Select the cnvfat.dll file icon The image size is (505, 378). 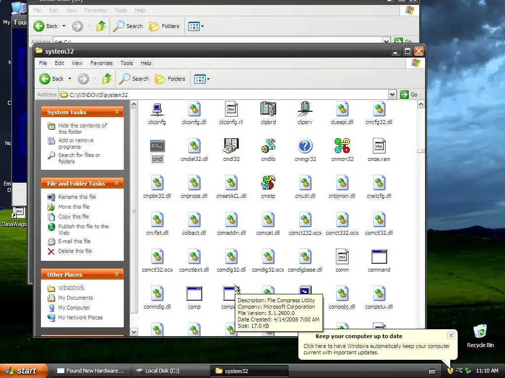click(157, 220)
